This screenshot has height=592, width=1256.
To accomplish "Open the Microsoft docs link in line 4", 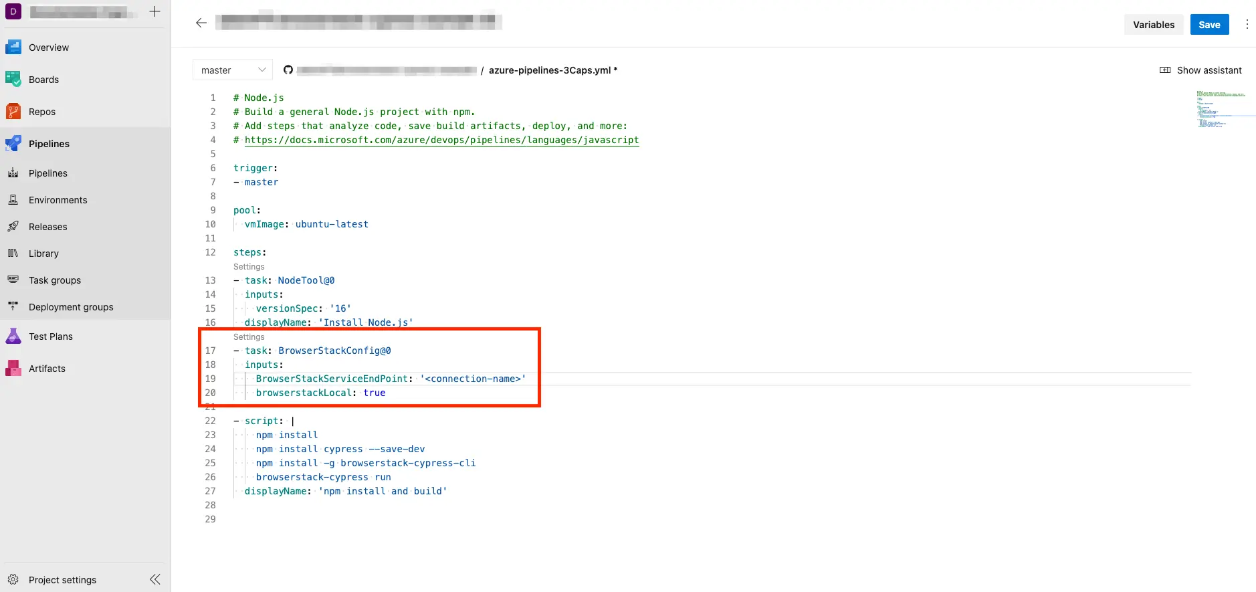I will pos(441,140).
